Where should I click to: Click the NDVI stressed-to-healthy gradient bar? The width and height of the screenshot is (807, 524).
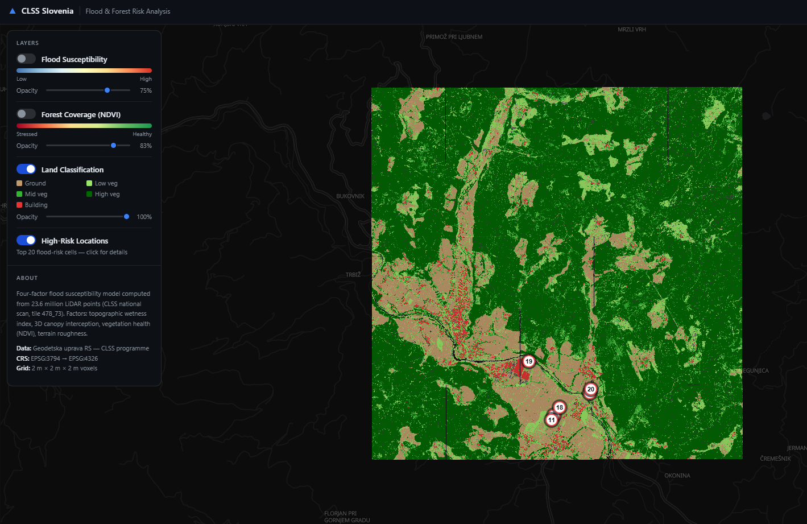click(x=84, y=126)
